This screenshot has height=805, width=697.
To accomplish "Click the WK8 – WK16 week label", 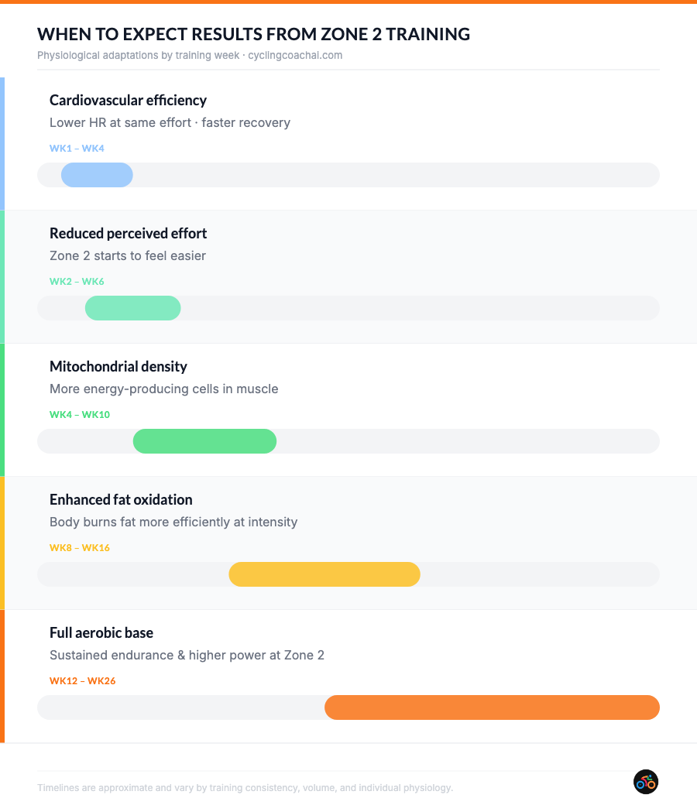I will 80,547.
